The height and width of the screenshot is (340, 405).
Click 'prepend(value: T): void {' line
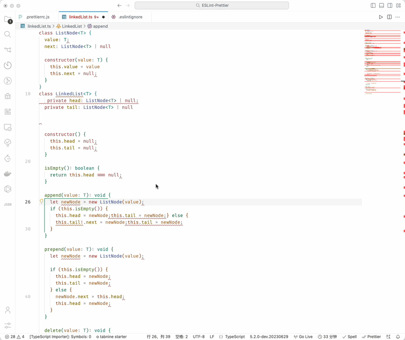(79, 249)
